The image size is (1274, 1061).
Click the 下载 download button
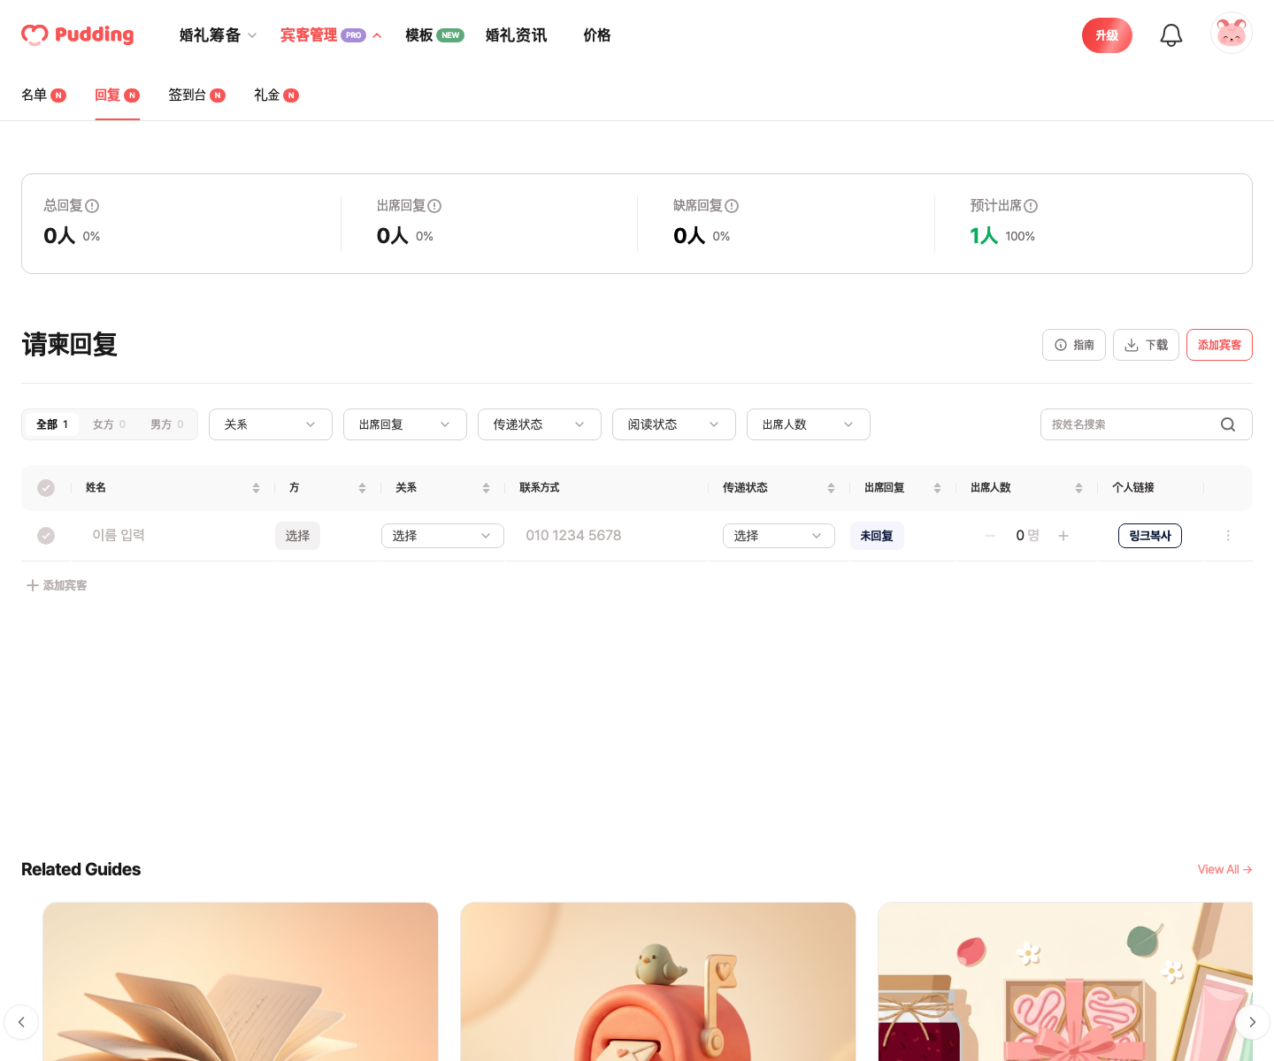point(1146,345)
